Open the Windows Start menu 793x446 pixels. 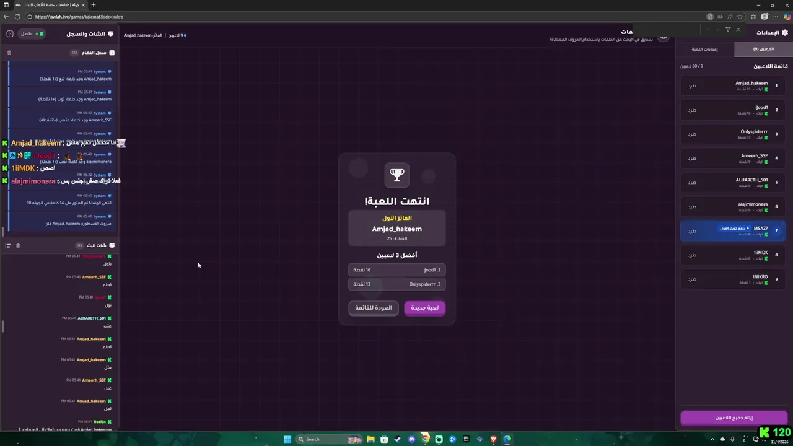pos(287,439)
